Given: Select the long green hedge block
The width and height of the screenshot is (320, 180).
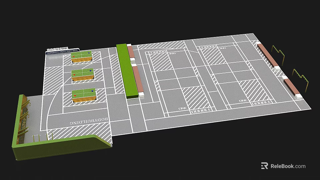Looking at the screenshot, I should pyautogui.click(x=127, y=71).
